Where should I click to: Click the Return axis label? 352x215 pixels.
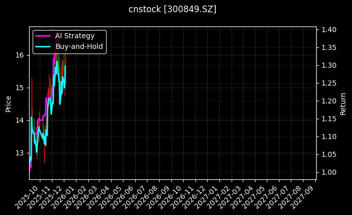click(343, 104)
